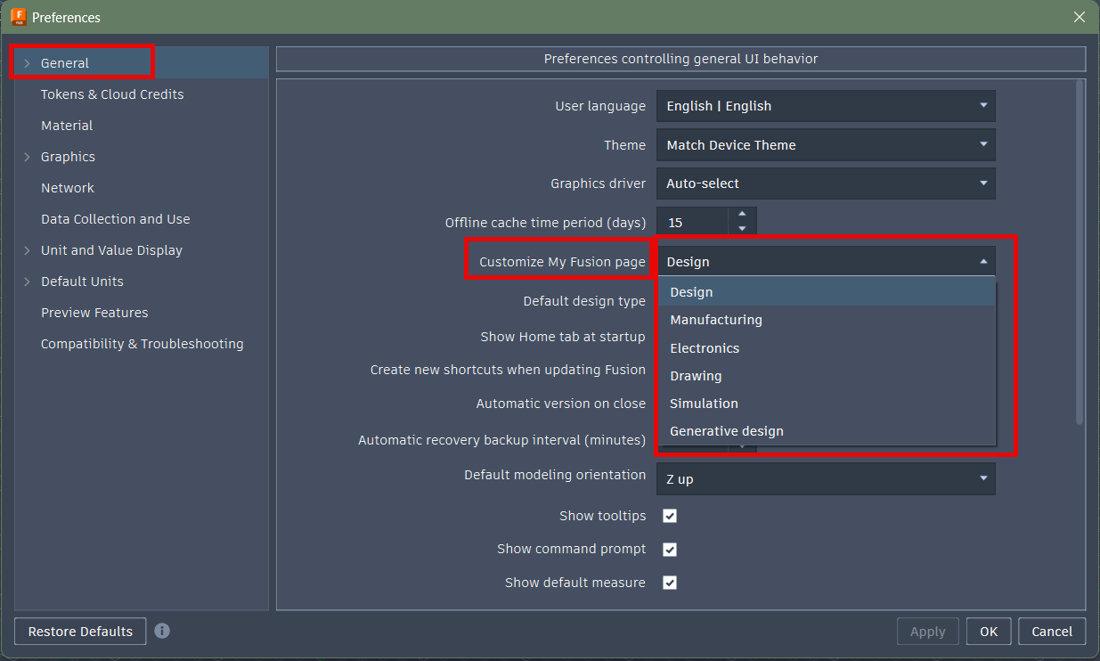Viewport: 1100px width, 661px height.
Task: Click the Customize My Fusion page label
Action: coord(562,262)
